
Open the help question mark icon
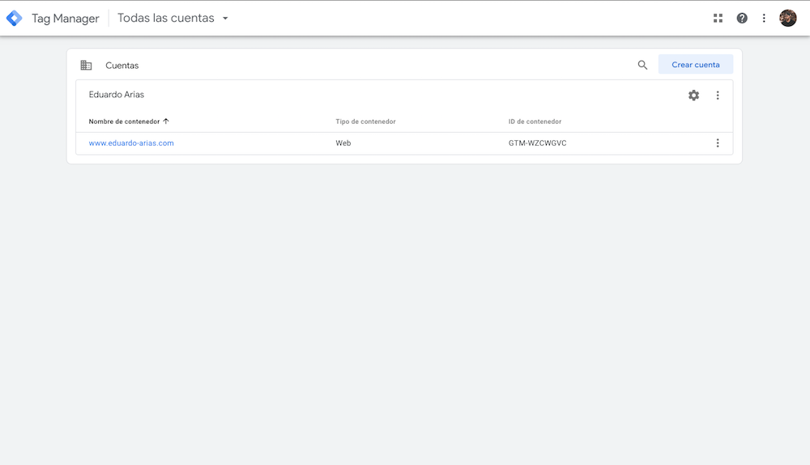point(742,18)
